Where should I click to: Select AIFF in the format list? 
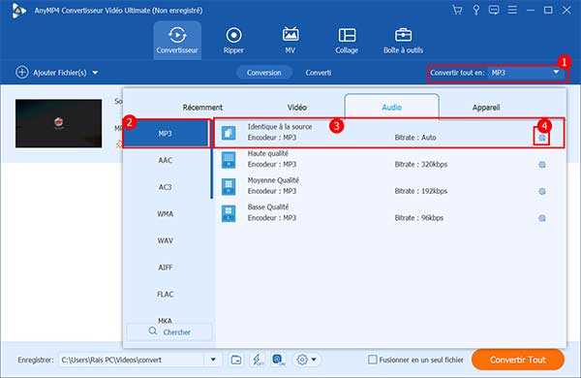click(x=166, y=268)
